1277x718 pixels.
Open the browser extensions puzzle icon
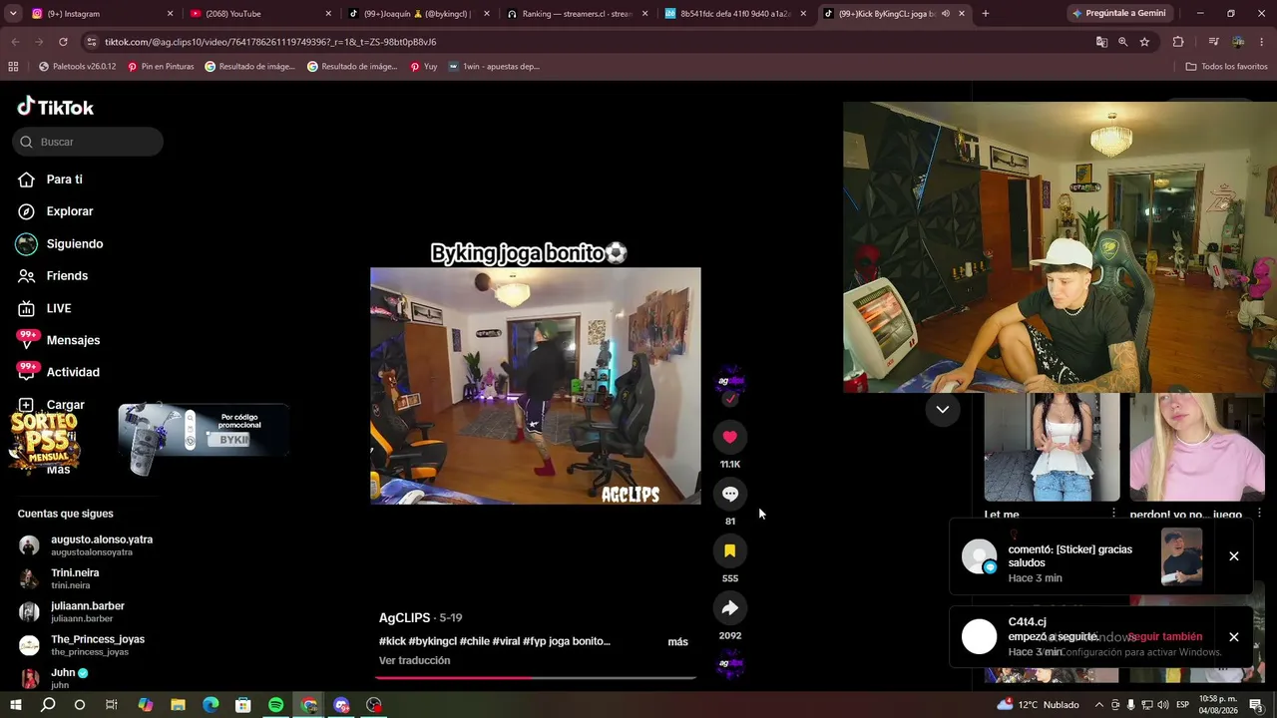tap(1178, 42)
